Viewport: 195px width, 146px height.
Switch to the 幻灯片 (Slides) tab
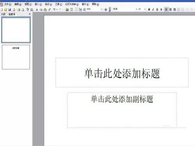[x=12, y=14]
